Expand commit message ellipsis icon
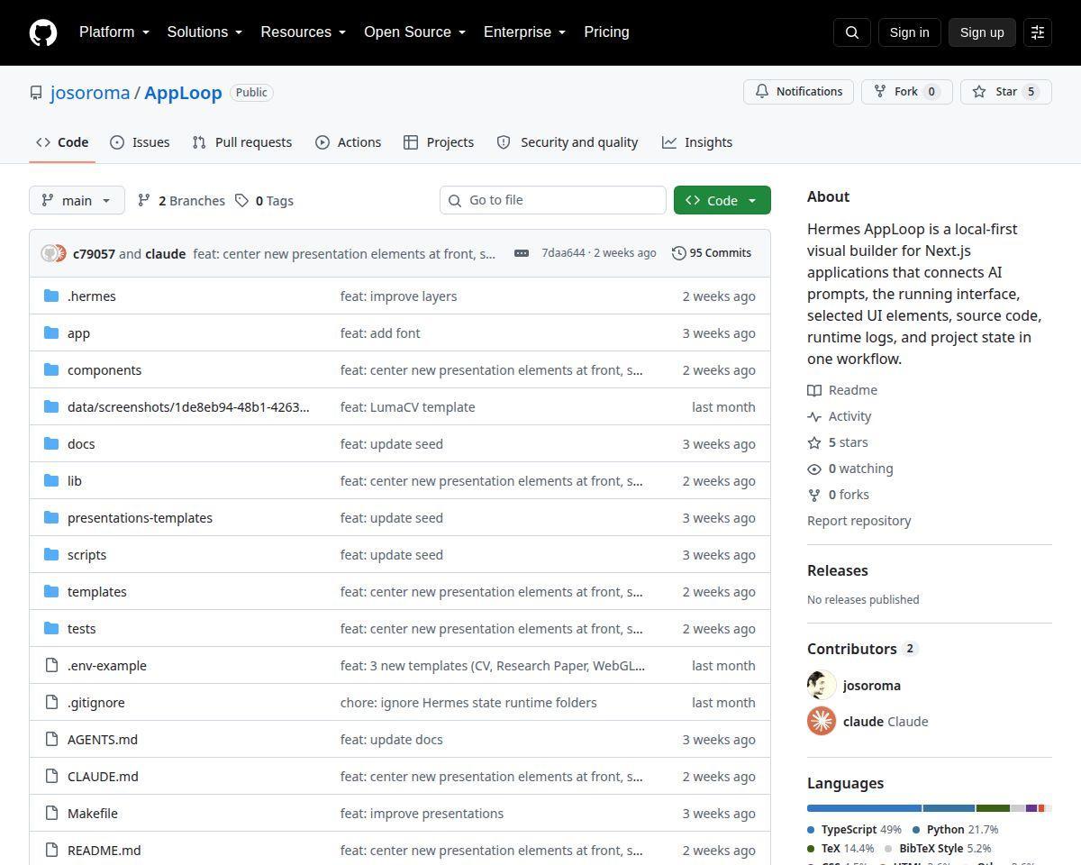The image size is (1081, 865). click(522, 253)
